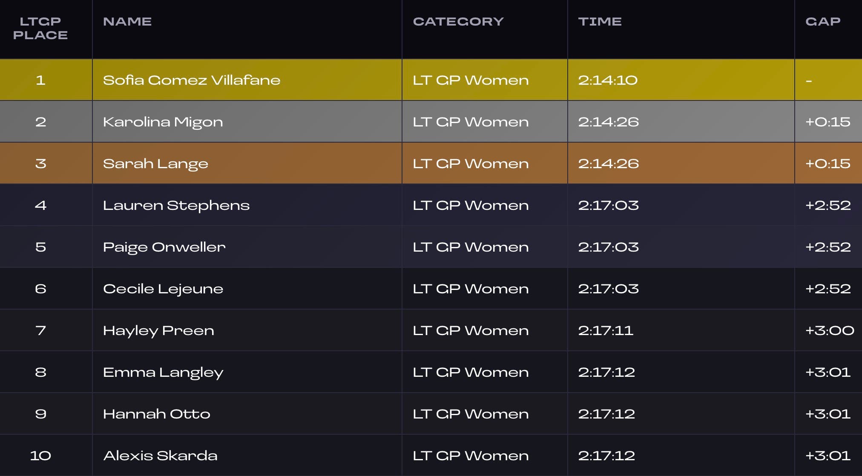Select the name Hayley Preen
Viewport: 862px width, 476px height.
(158, 331)
